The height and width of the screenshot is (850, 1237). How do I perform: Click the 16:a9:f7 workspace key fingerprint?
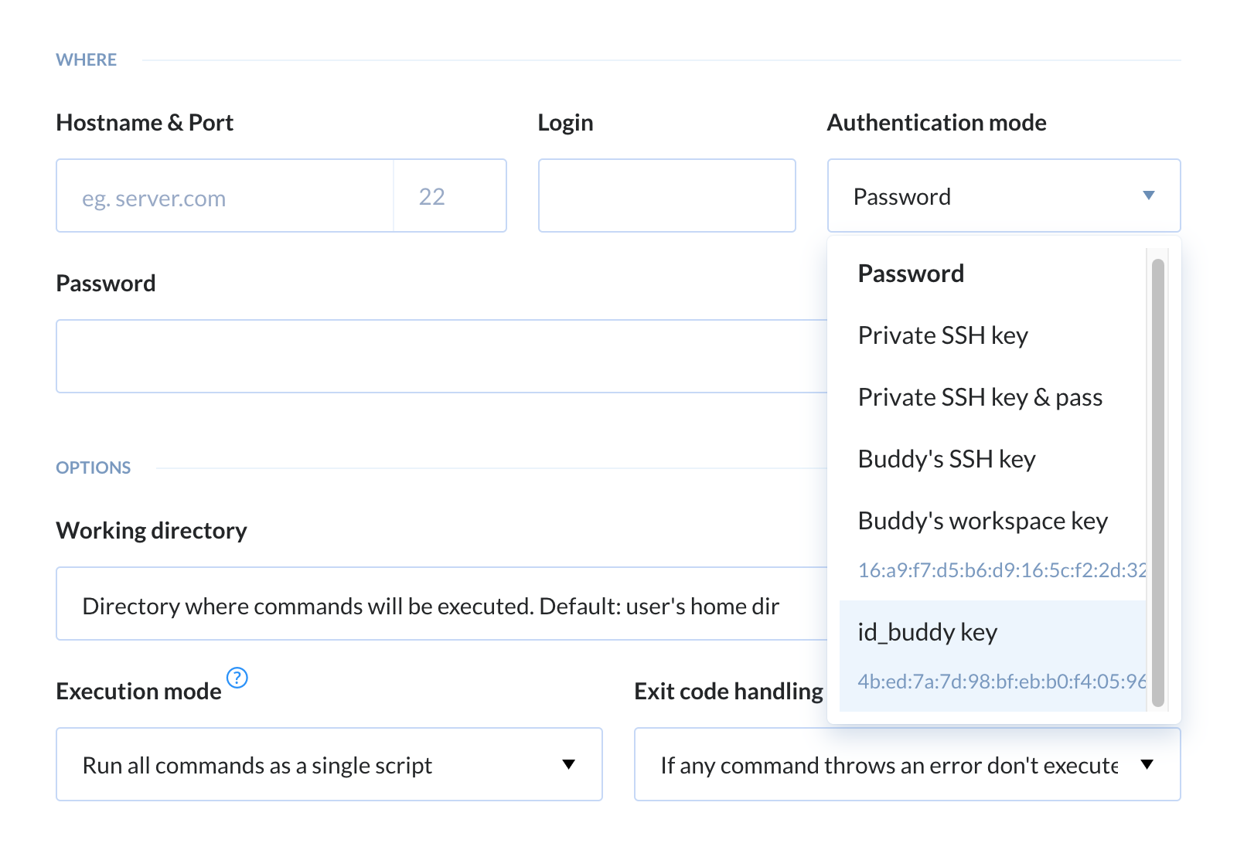pos(1002,570)
